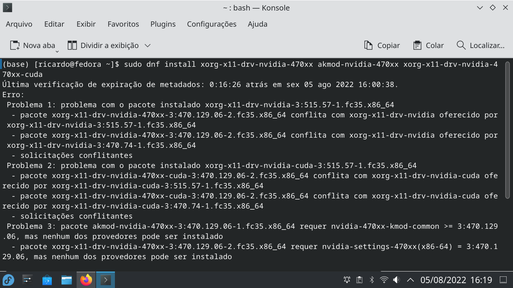Open the Plugins menu

click(x=163, y=24)
